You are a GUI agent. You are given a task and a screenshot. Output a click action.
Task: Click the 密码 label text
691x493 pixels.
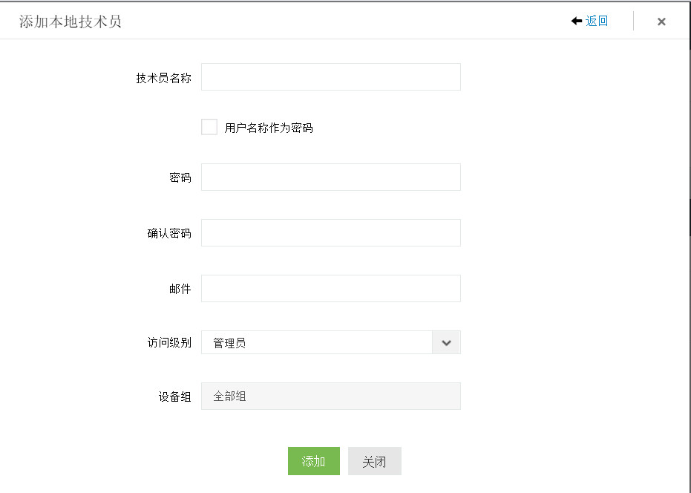[x=180, y=178]
